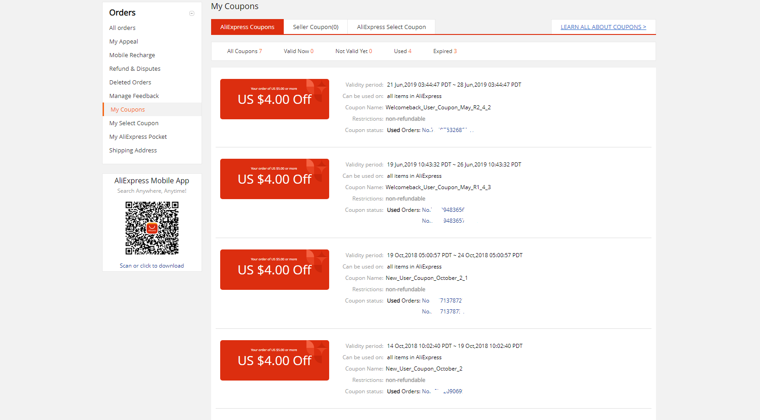Filter by Valid Now 0
The height and width of the screenshot is (420, 760).
point(299,51)
